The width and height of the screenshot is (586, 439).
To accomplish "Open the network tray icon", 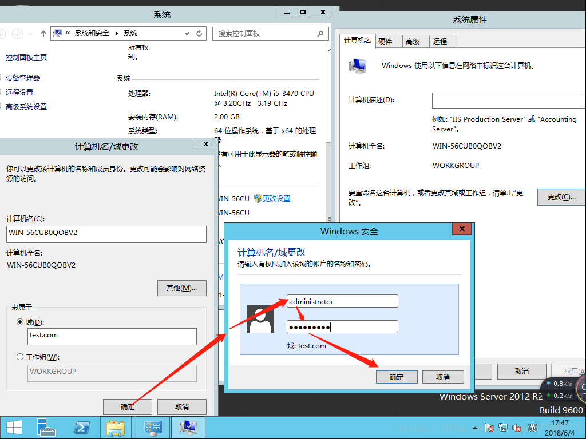I will 503,428.
